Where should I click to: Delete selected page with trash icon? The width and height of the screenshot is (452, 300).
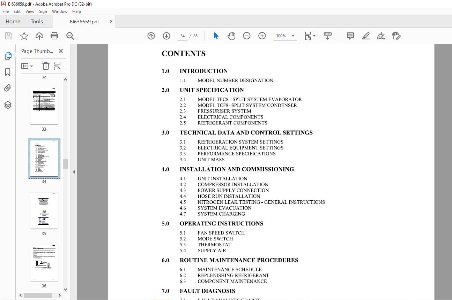point(46,66)
